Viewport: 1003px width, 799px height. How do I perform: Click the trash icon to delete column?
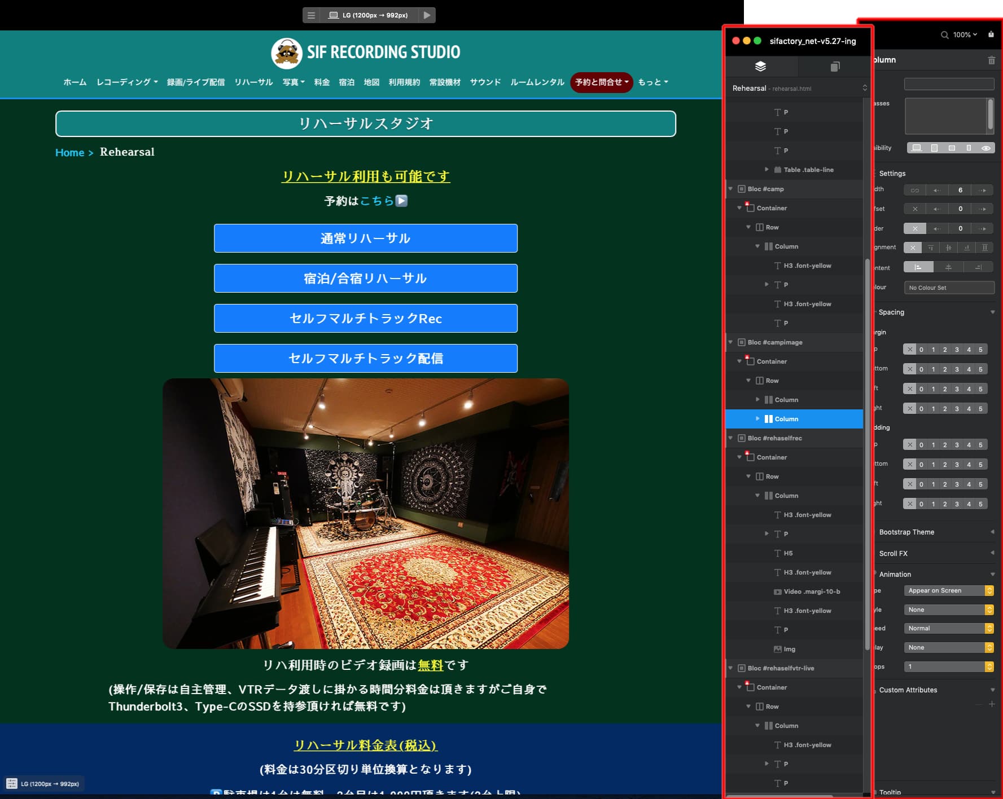[x=991, y=60]
